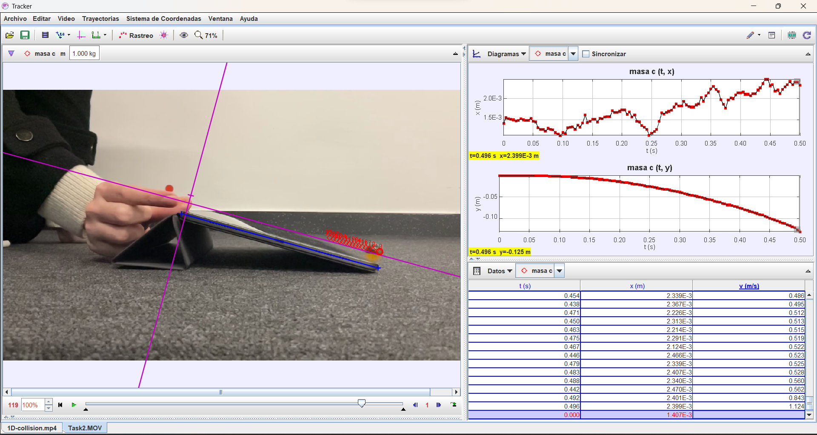Click the 1.000 kg mass field
This screenshot has height=435, width=817.
click(x=84, y=54)
